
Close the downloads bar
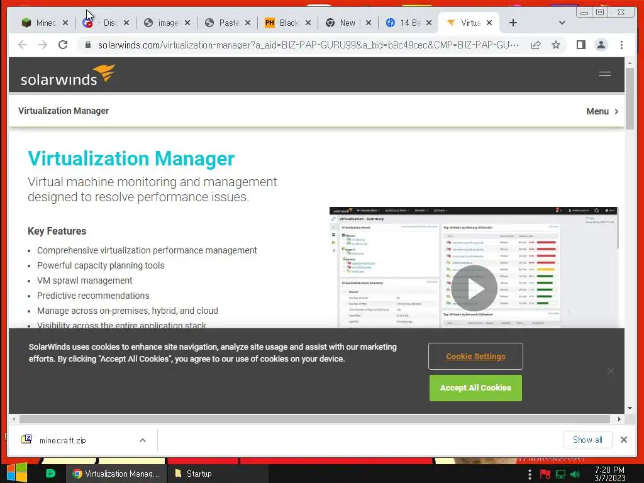(x=623, y=440)
